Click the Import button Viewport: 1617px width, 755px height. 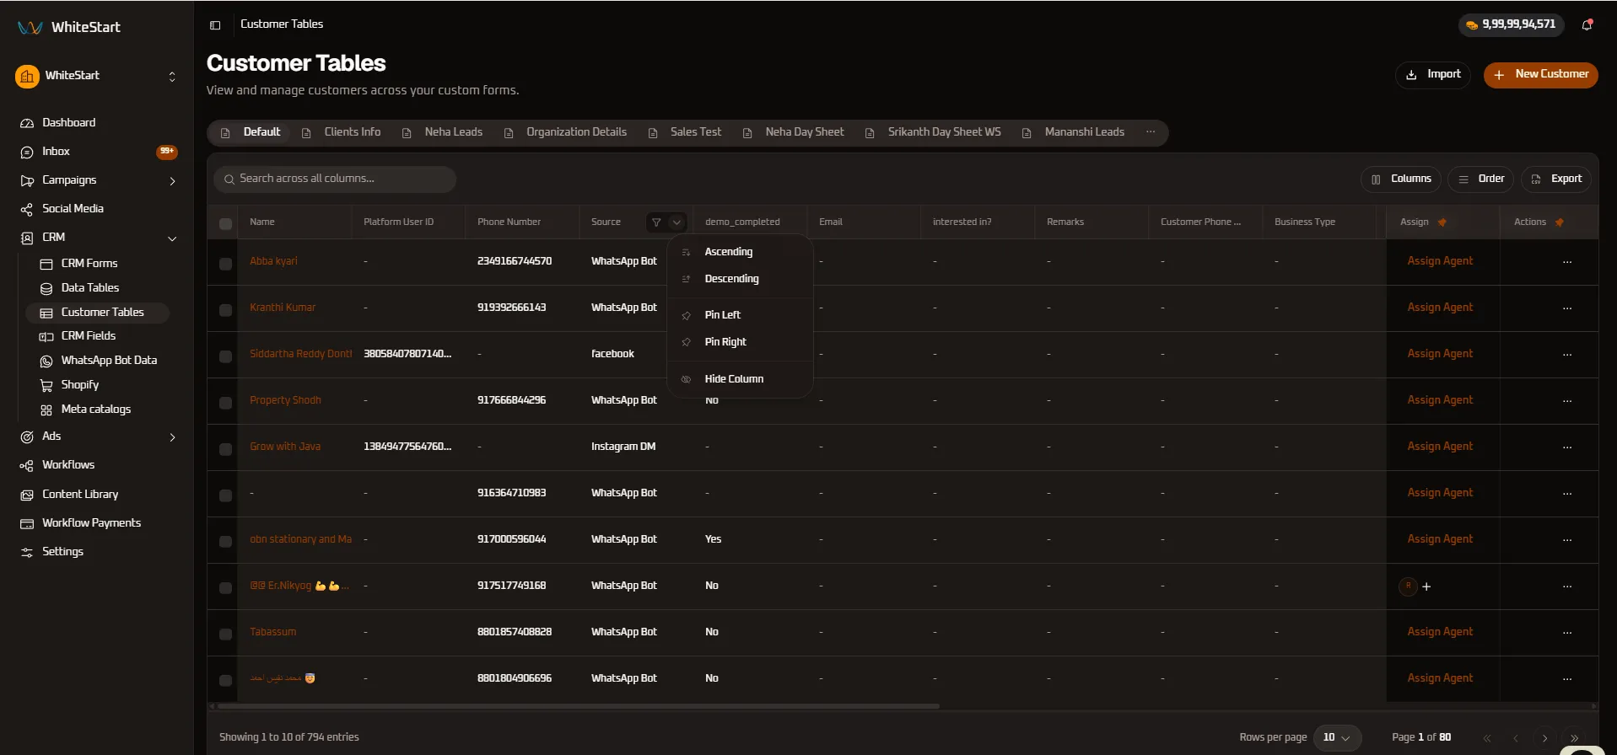click(x=1433, y=75)
